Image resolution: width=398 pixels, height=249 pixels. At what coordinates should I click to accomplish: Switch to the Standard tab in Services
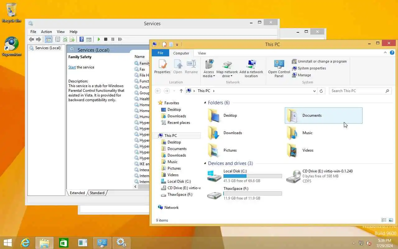coord(97,193)
